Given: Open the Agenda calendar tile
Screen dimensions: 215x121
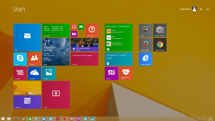Looking at the screenshot, I should [27, 102].
